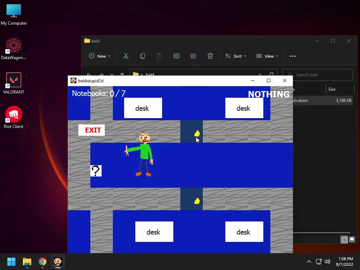Open the Riot Client desktop shortcut
The height and width of the screenshot is (270, 360).
[x=14, y=117]
